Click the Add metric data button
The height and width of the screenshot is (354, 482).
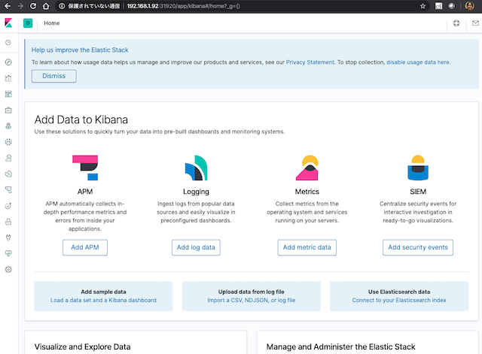pos(307,247)
